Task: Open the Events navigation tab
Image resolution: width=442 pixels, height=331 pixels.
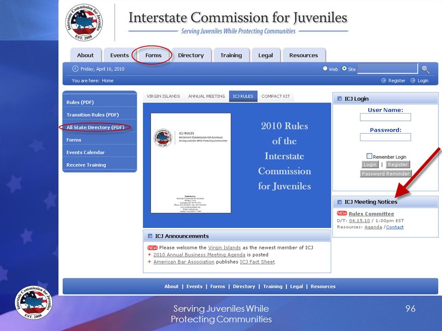Action: (120, 55)
